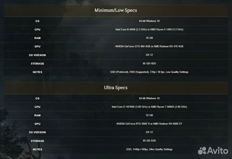Select the Minimum/Low Specs heading
232x159 pixels.
tap(116, 10)
